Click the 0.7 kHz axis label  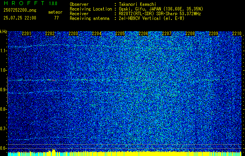[x=3, y=129]
